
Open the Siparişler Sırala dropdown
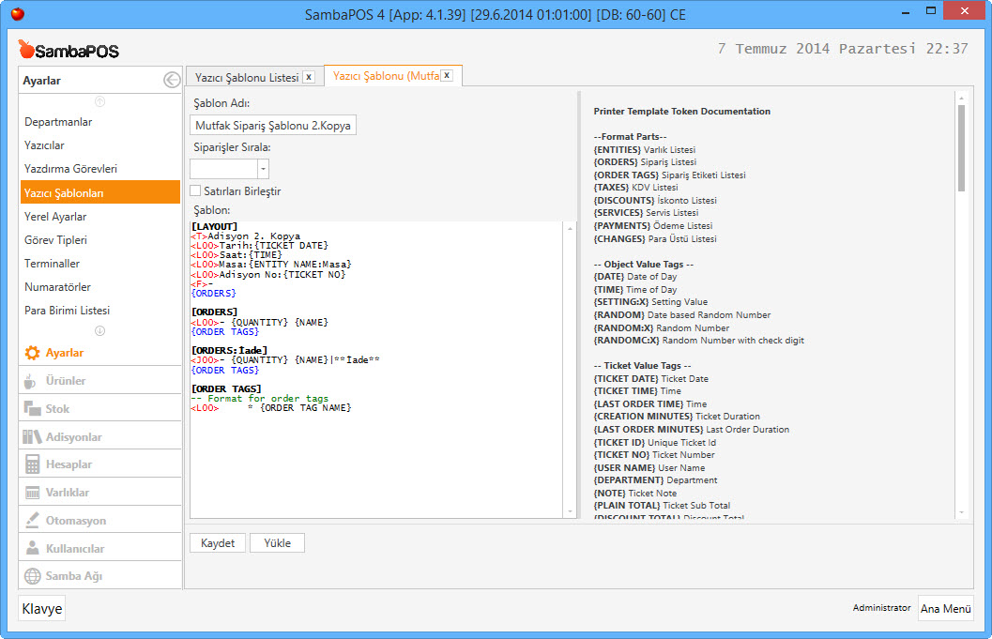[263, 169]
